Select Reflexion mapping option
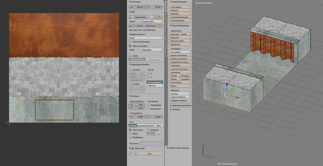 click(155, 86)
